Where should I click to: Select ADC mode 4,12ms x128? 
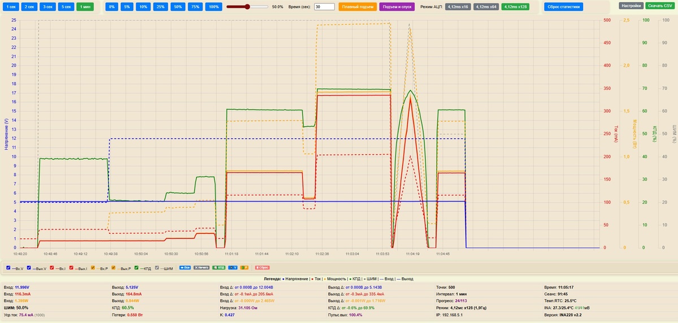click(515, 7)
